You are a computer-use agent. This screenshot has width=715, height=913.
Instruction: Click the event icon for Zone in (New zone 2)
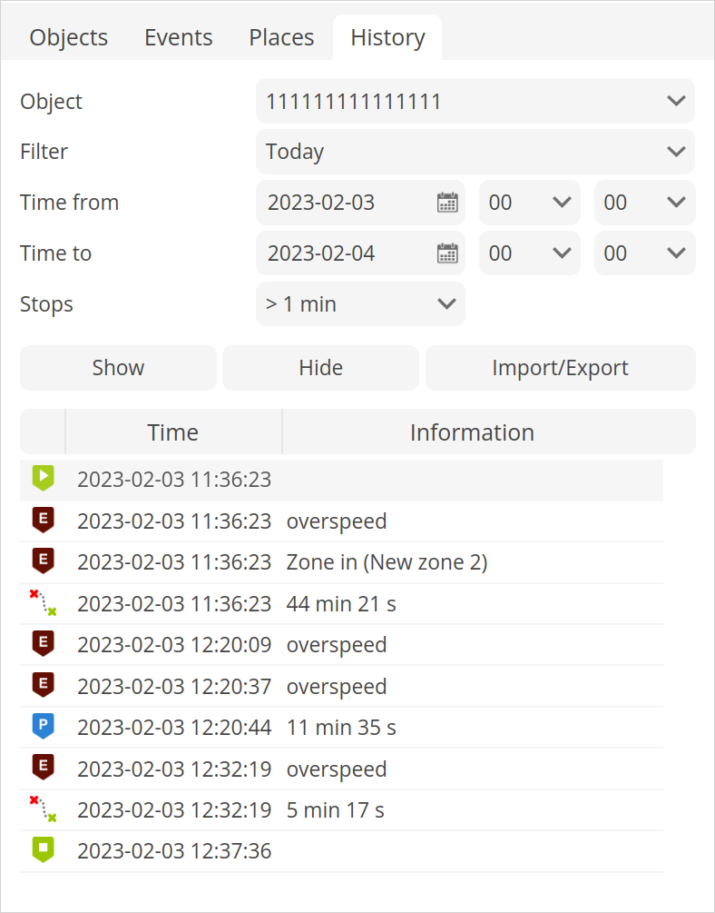pos(43,561)
